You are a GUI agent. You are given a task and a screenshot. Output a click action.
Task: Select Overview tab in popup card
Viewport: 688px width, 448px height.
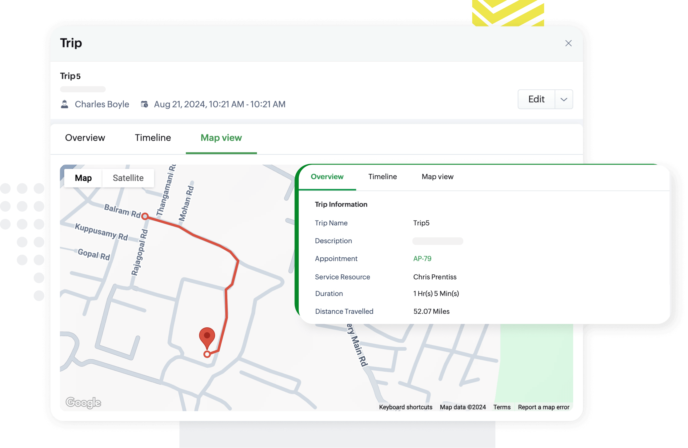pyautogui.click(x=327, y=177)
